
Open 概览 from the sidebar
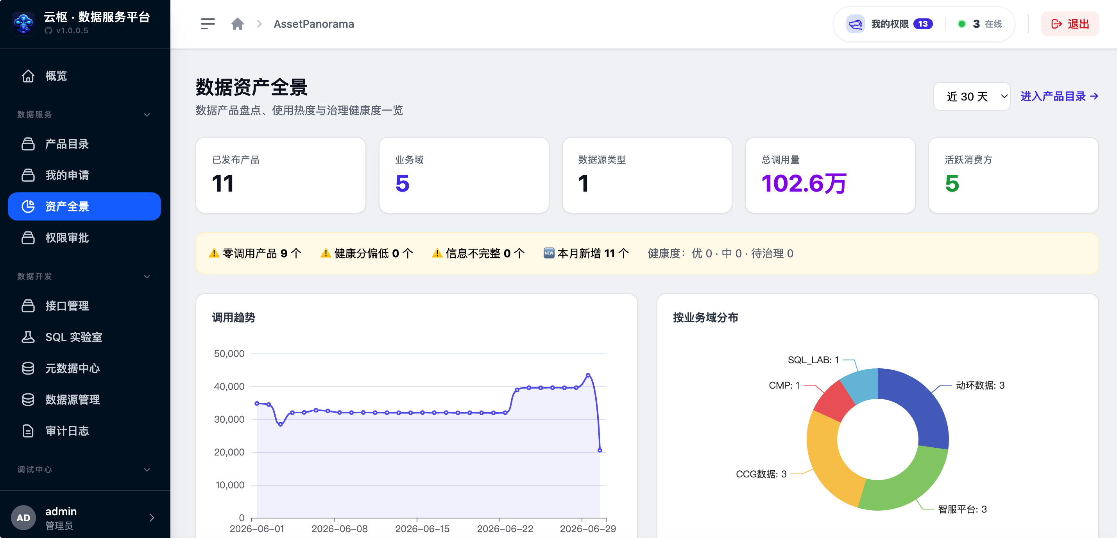[x=84, y=76]
